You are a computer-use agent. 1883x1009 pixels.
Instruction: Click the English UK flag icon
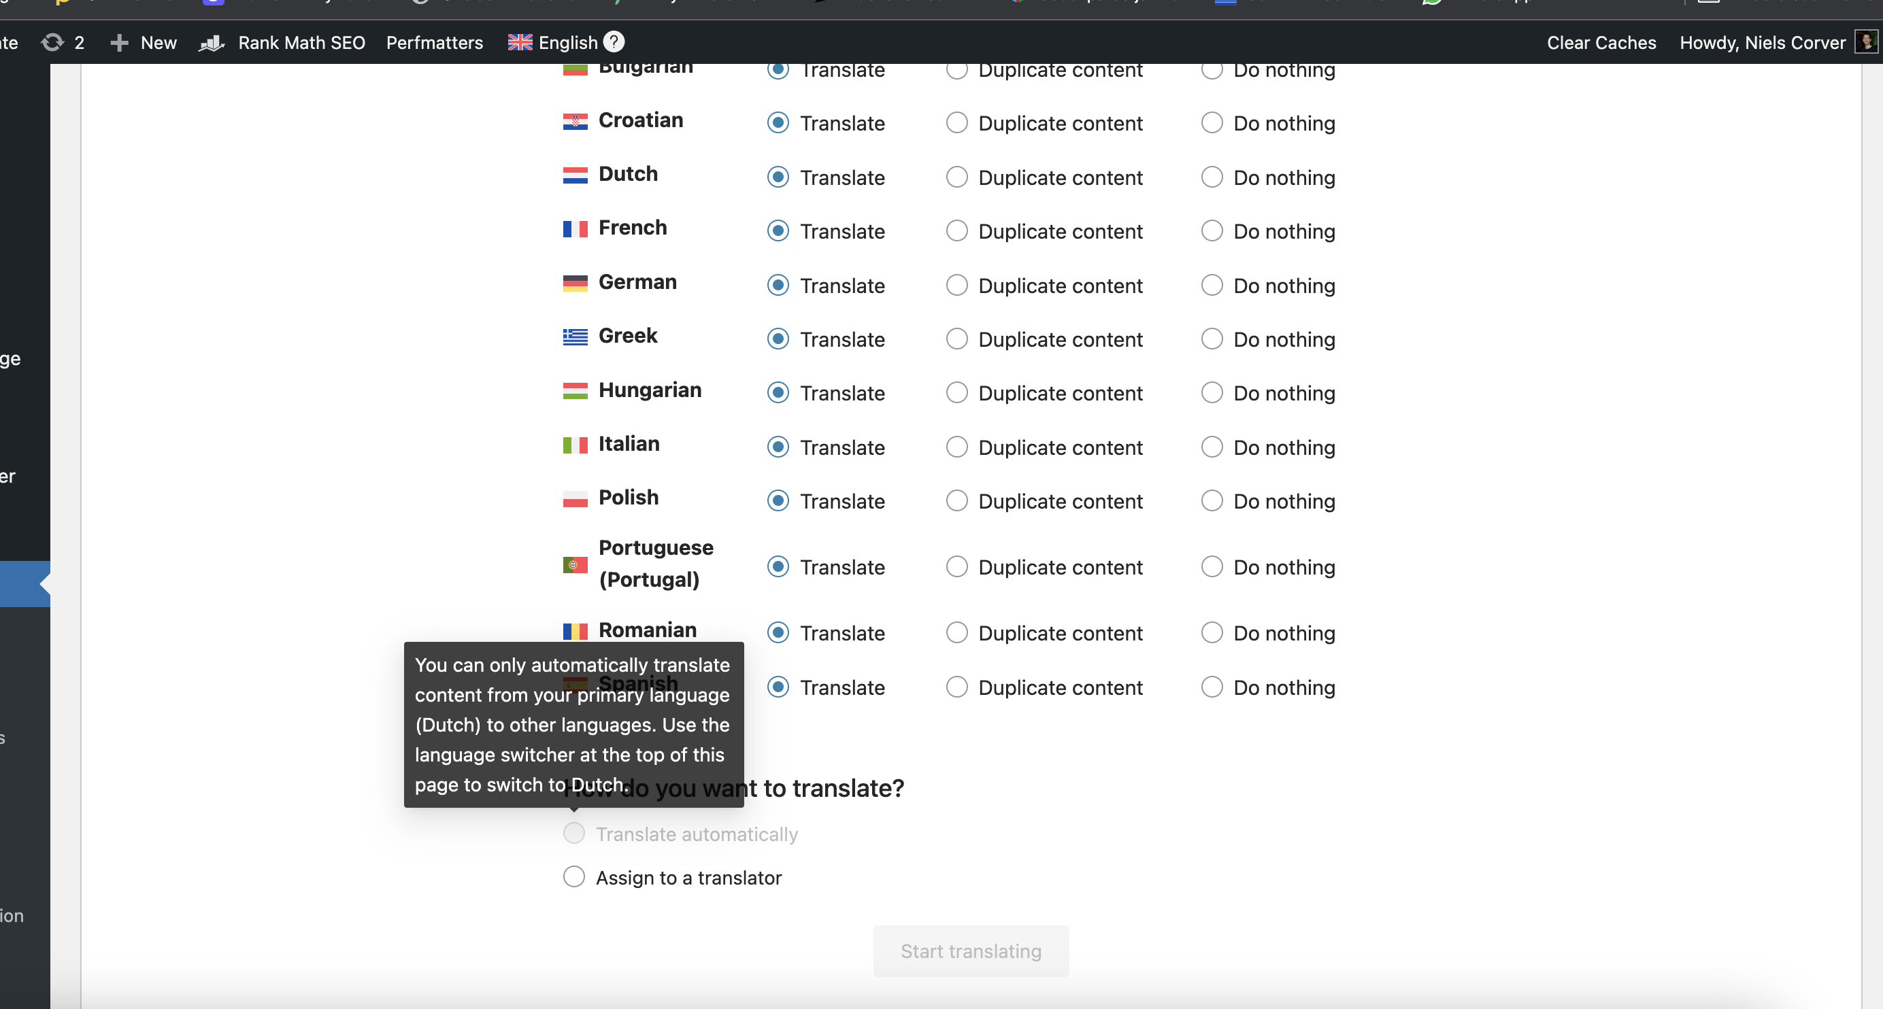[x=520, y=42]
